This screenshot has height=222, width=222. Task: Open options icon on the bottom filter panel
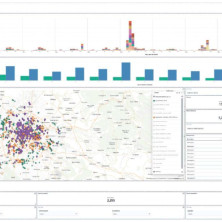pos(183,207)
